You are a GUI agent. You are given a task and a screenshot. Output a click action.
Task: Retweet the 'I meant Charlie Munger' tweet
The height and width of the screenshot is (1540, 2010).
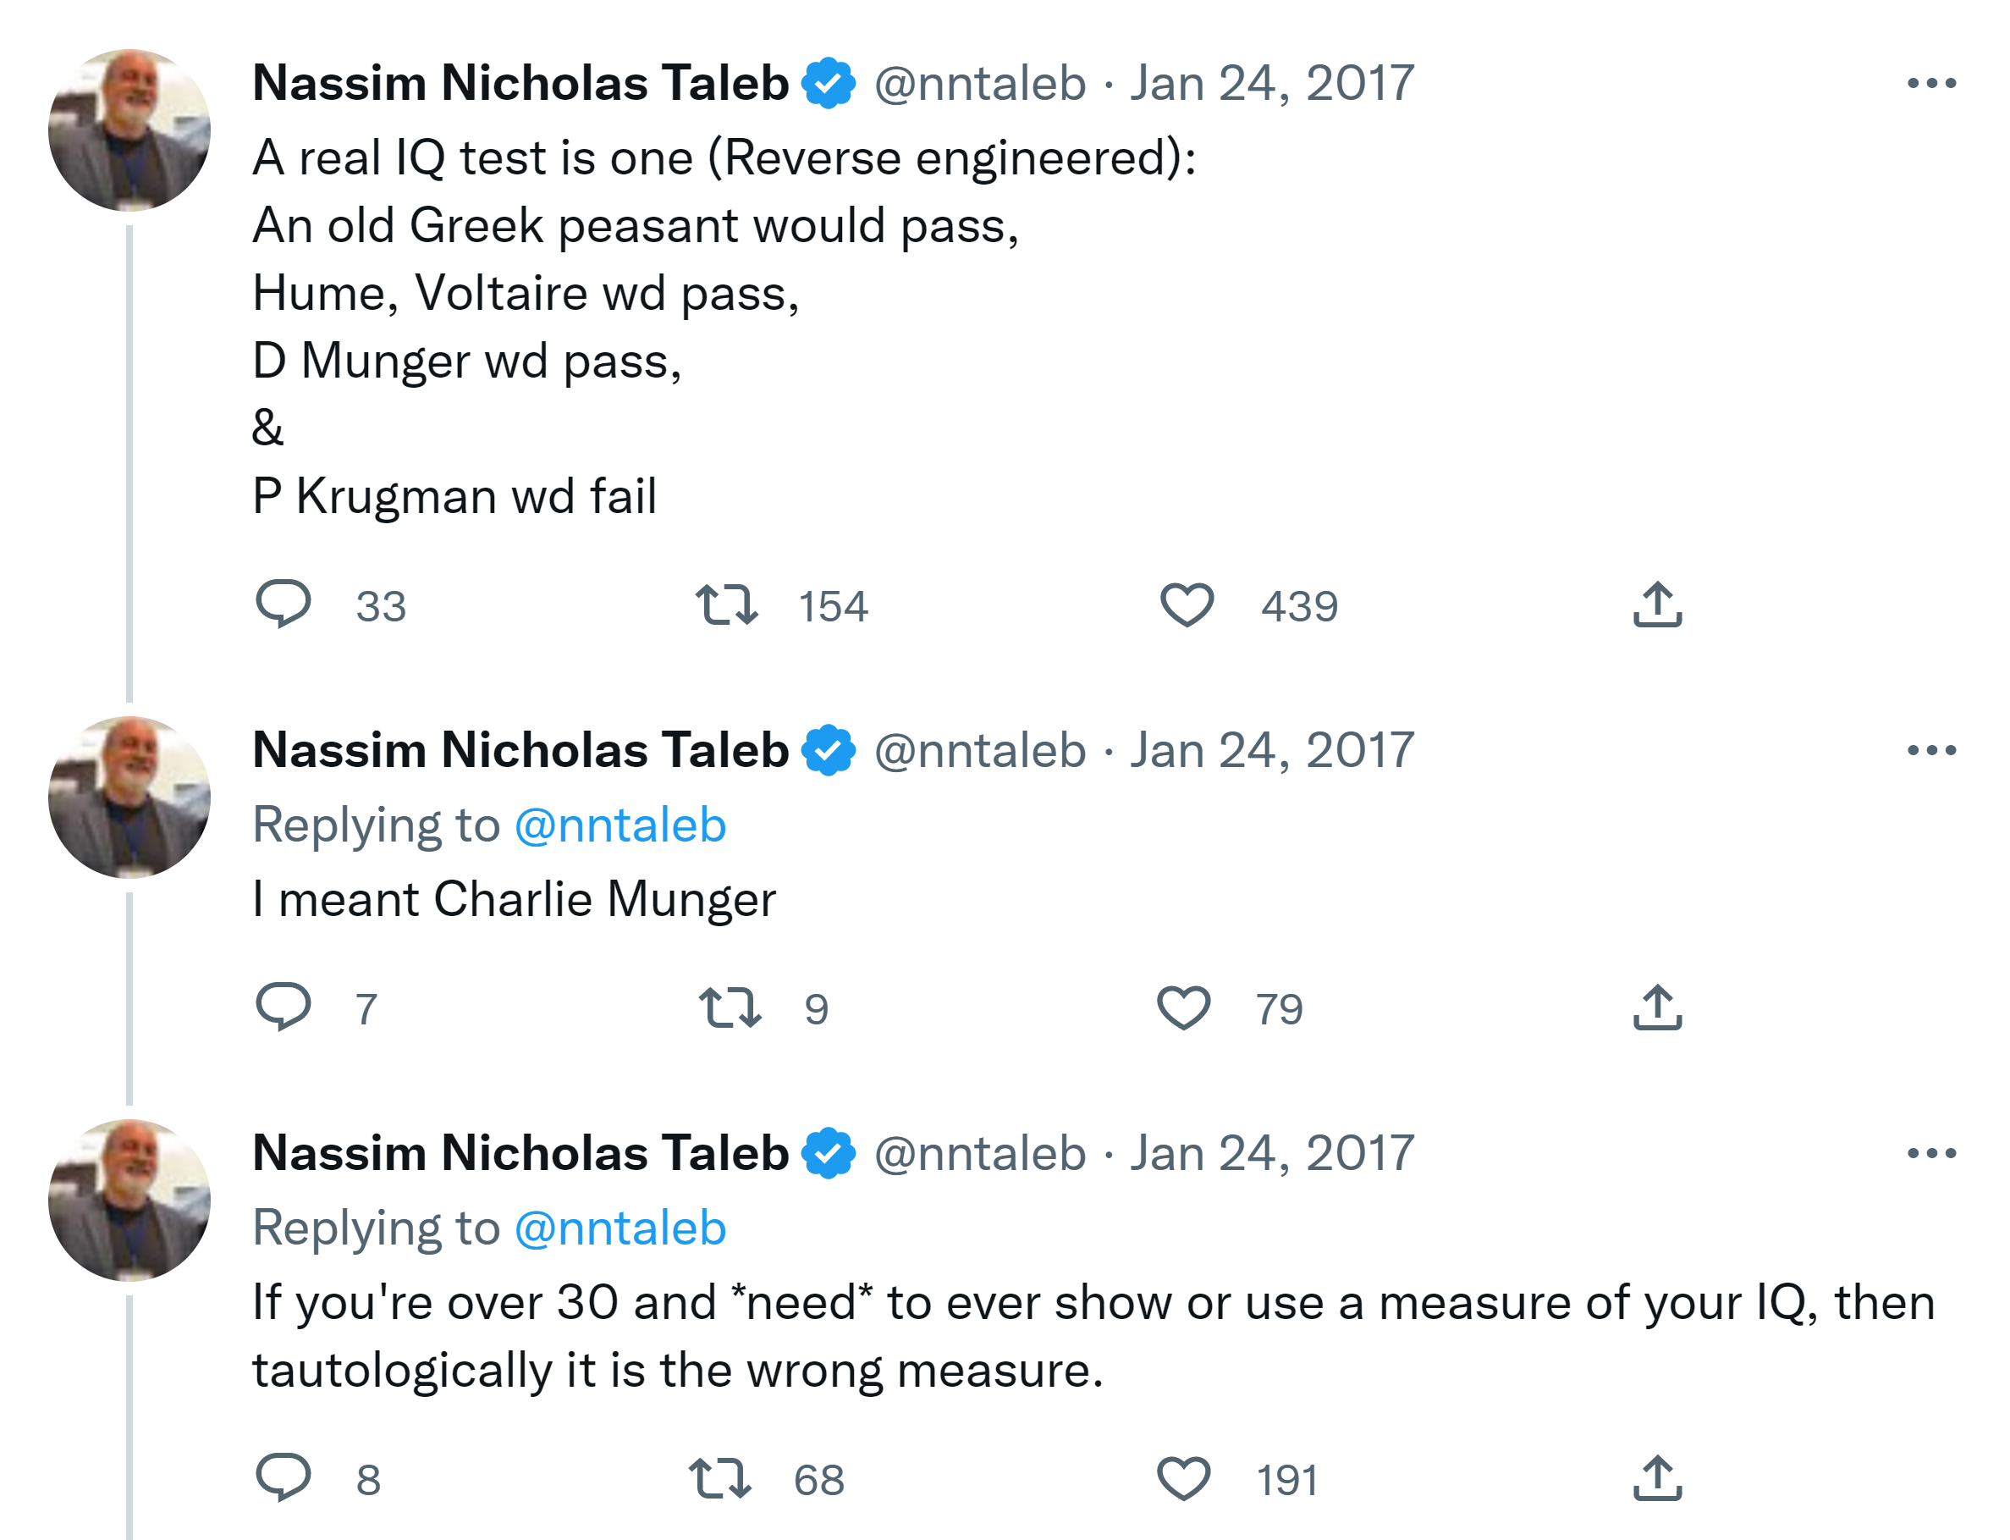(730, 1007)
